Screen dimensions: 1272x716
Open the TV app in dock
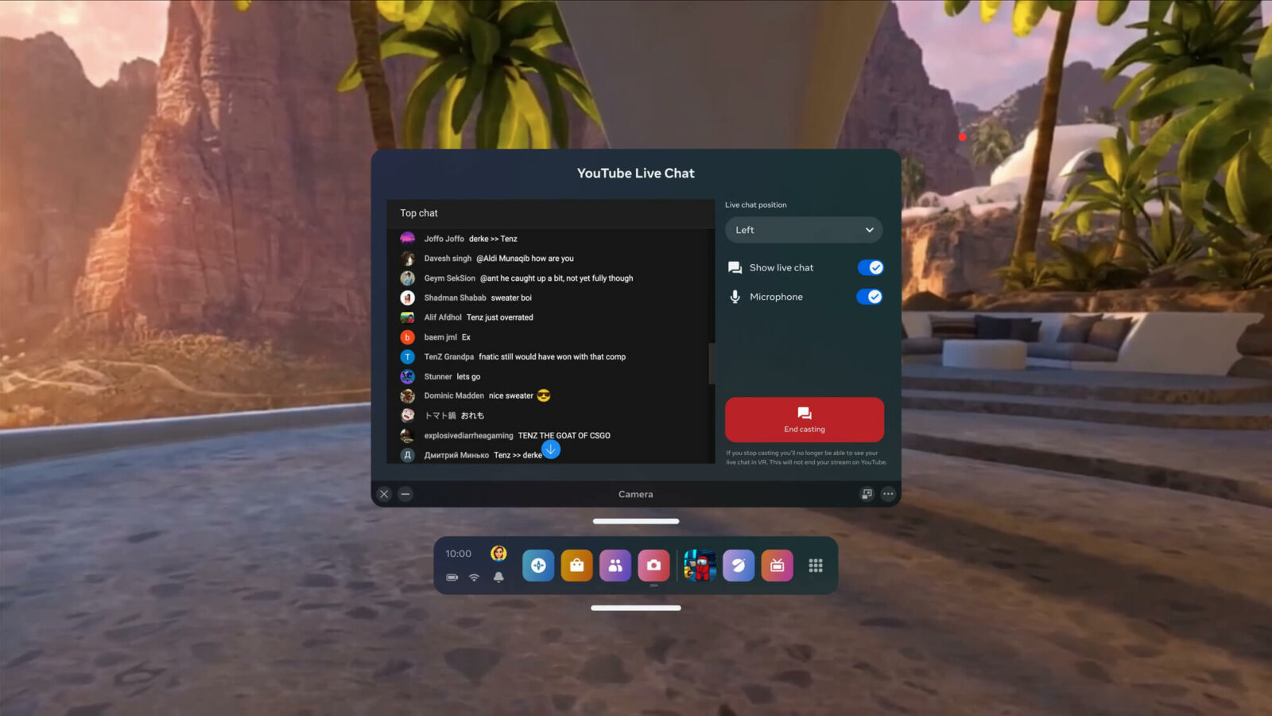point(777,566)
